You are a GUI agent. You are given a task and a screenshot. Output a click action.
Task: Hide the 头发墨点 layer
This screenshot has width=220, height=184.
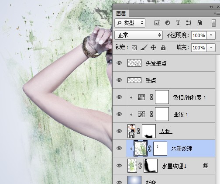click(x=119, y=63)
